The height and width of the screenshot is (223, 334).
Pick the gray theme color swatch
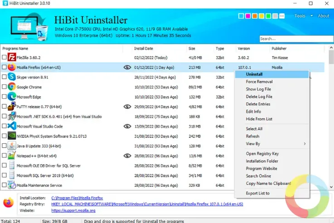click(x=275, y=16)
